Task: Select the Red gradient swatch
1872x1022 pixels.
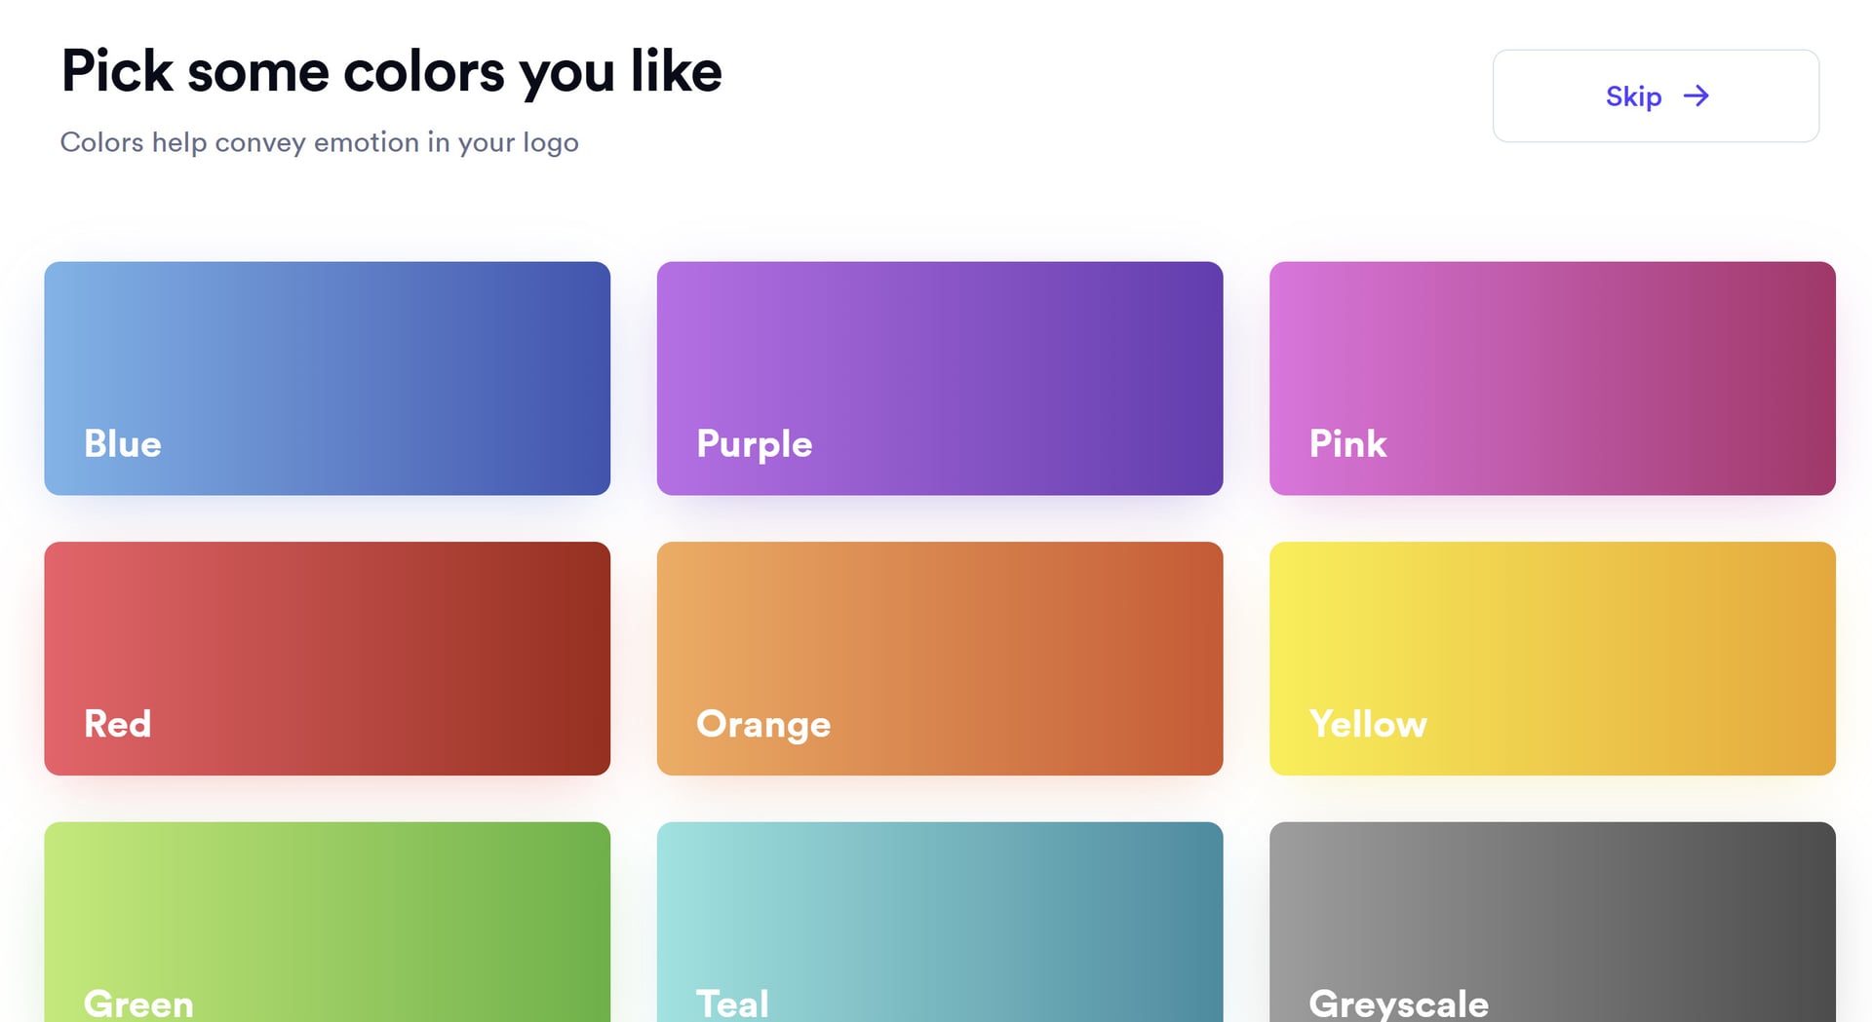Action: [327, 643]
